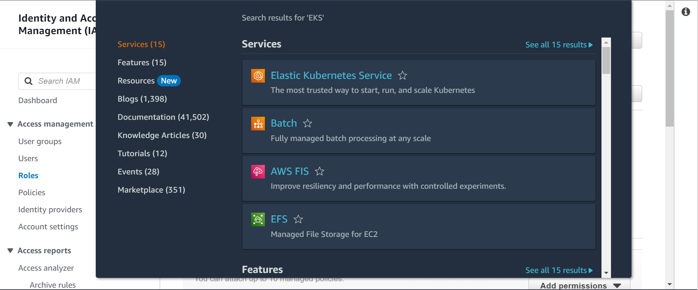Star the EFS service as favorite
Screen dimensions: 698x290
298,219
